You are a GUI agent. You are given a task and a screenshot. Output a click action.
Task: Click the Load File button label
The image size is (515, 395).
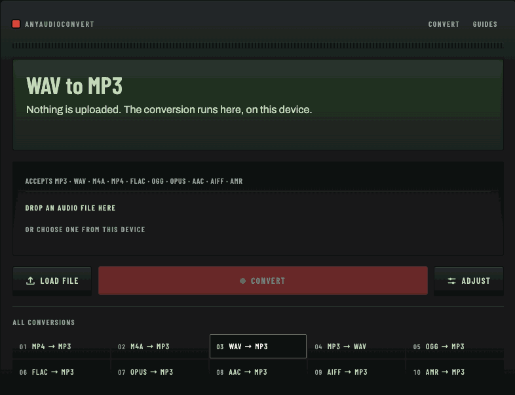pyautogui.click(x=59, y=281)
